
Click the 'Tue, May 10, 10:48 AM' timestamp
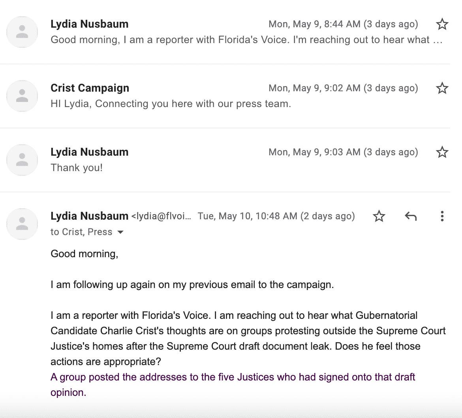coord(276,216)
